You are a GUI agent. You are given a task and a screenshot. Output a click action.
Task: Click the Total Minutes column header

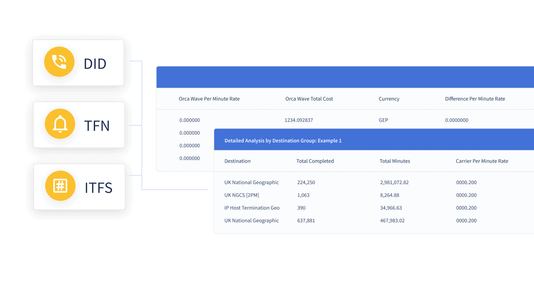click(395, 161)
